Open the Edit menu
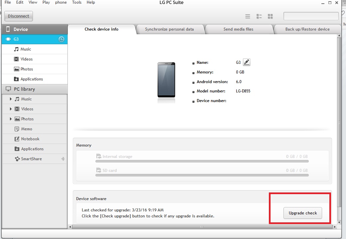Screen dimensions: 346x239 coord(20,2)
